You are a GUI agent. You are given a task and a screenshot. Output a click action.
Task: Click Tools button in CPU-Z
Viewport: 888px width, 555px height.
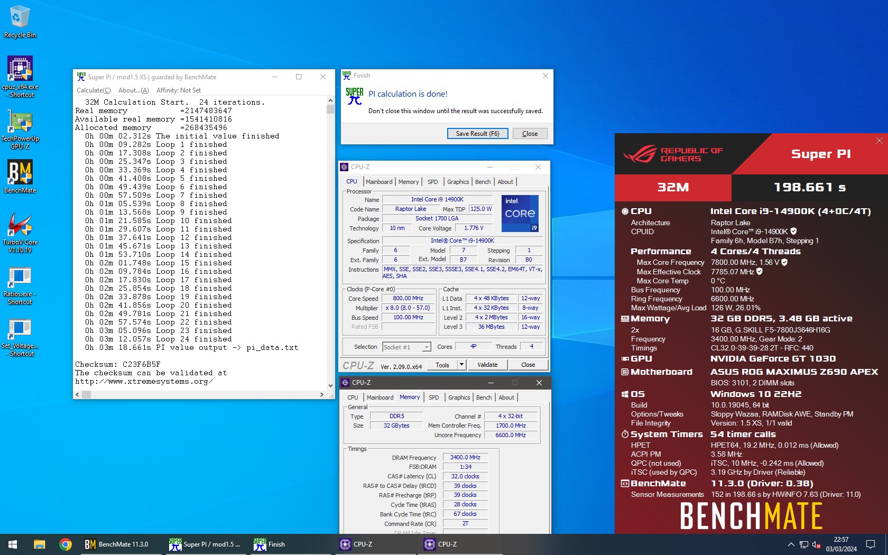442,365
